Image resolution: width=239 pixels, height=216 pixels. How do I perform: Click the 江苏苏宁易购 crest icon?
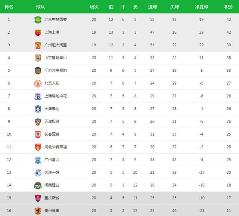[38, 71]
